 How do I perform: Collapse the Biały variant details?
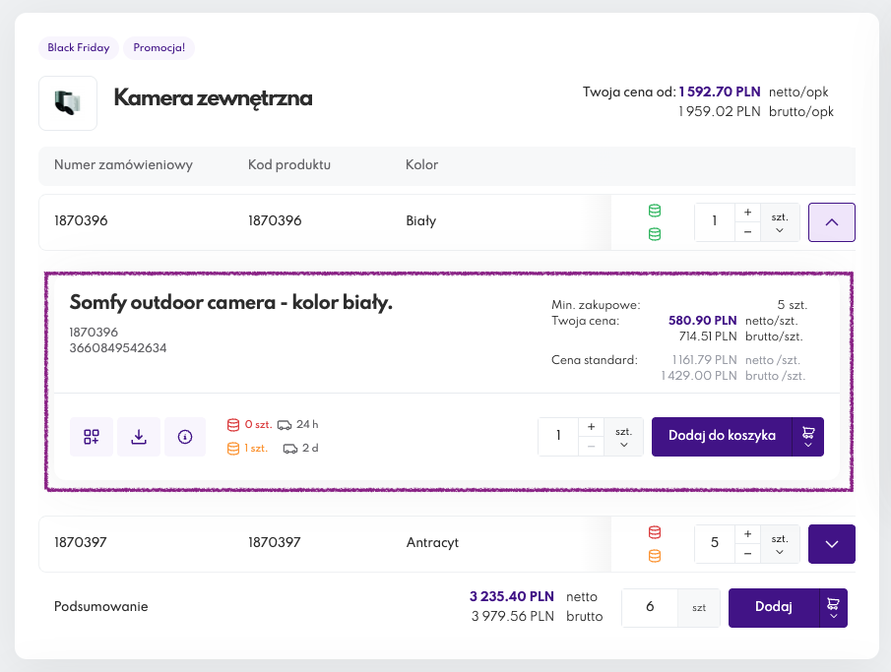click(x=832, y=222)
